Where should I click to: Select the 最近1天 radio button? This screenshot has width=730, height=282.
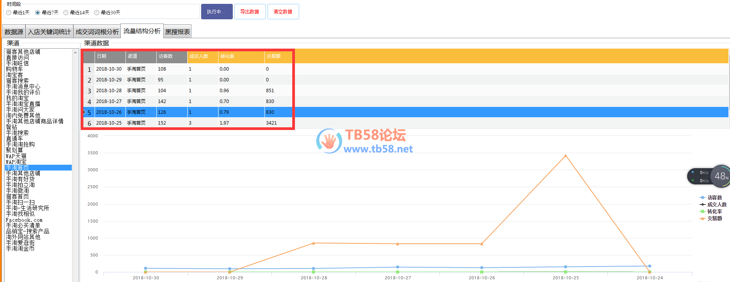coord(9,12)
